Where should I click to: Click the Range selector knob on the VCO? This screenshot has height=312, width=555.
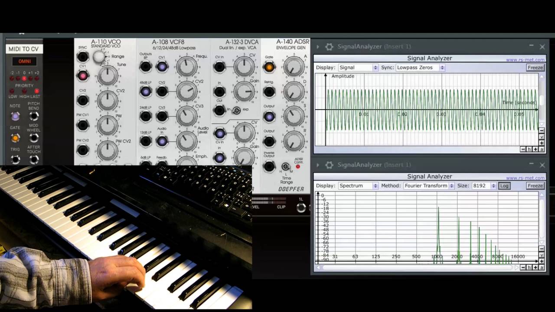(99, 56)
